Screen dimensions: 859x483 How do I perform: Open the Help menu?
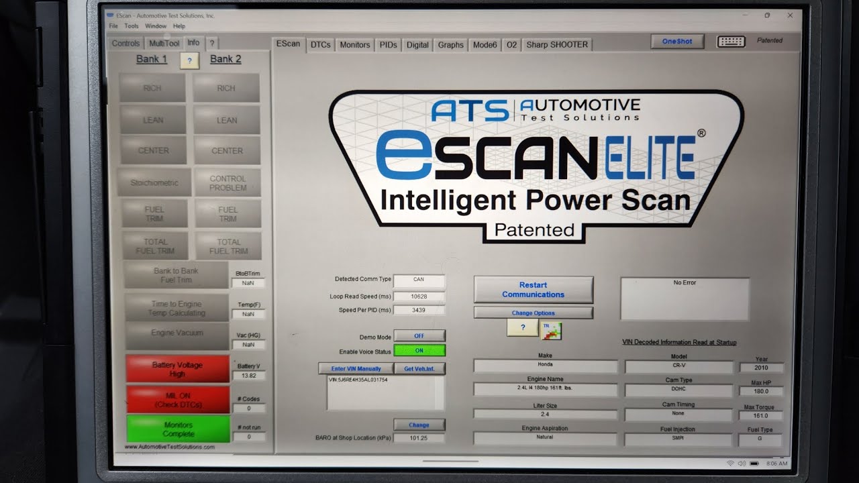coord(179,26)
